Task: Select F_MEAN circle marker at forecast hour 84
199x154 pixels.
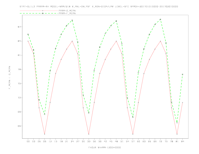Action: coord(182,74)
